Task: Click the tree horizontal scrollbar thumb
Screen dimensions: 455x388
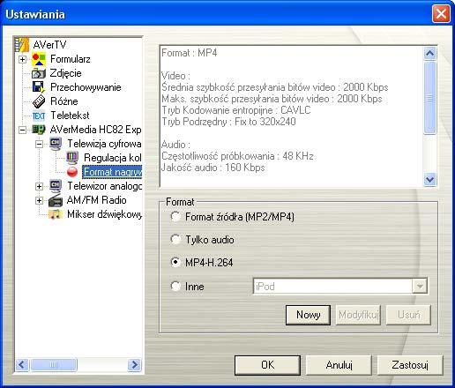Action: [54, 365]
